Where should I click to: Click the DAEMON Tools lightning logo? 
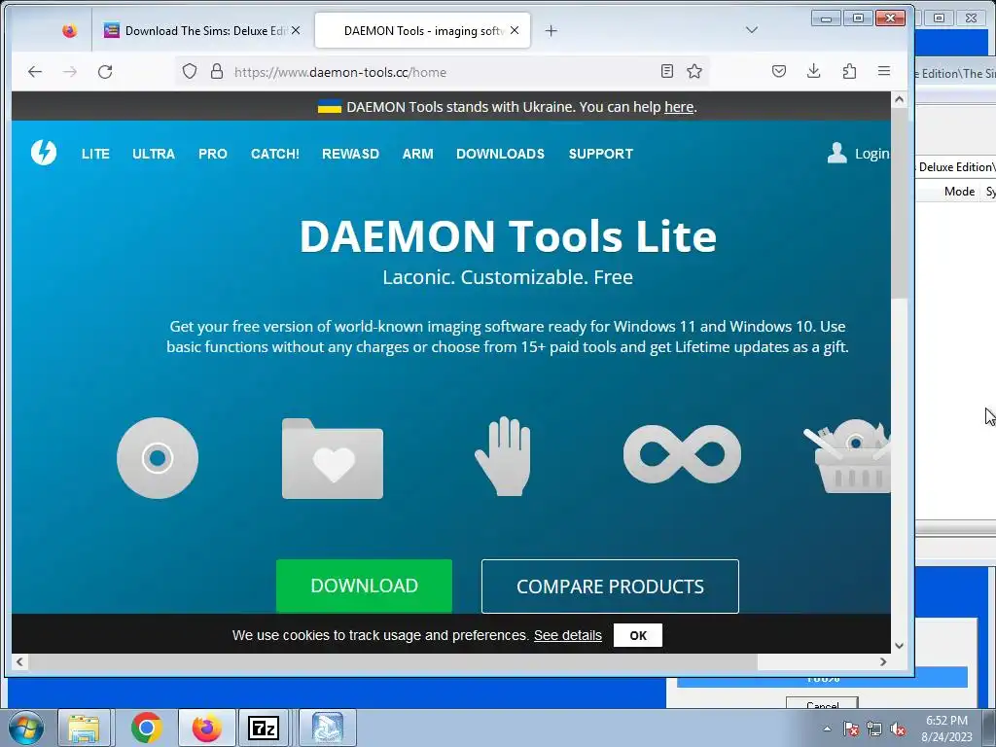click(44, 153)
